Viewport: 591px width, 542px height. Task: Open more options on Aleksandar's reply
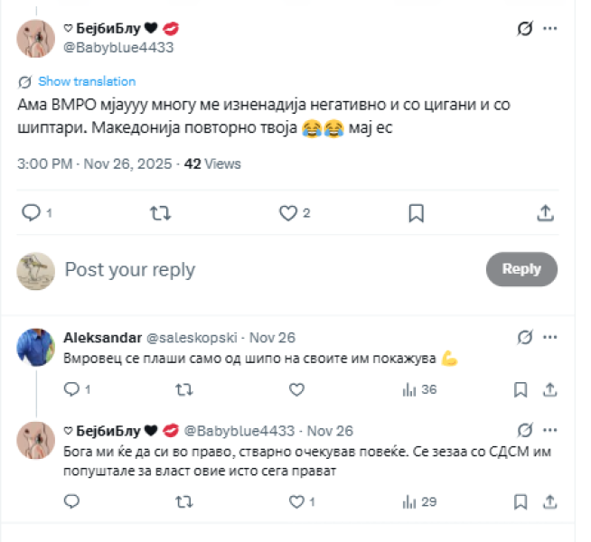pos(549,338)
